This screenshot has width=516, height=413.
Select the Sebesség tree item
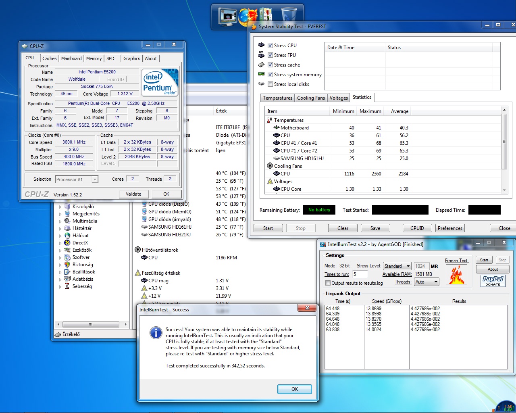pyautogui.click(x=82, y=286)
